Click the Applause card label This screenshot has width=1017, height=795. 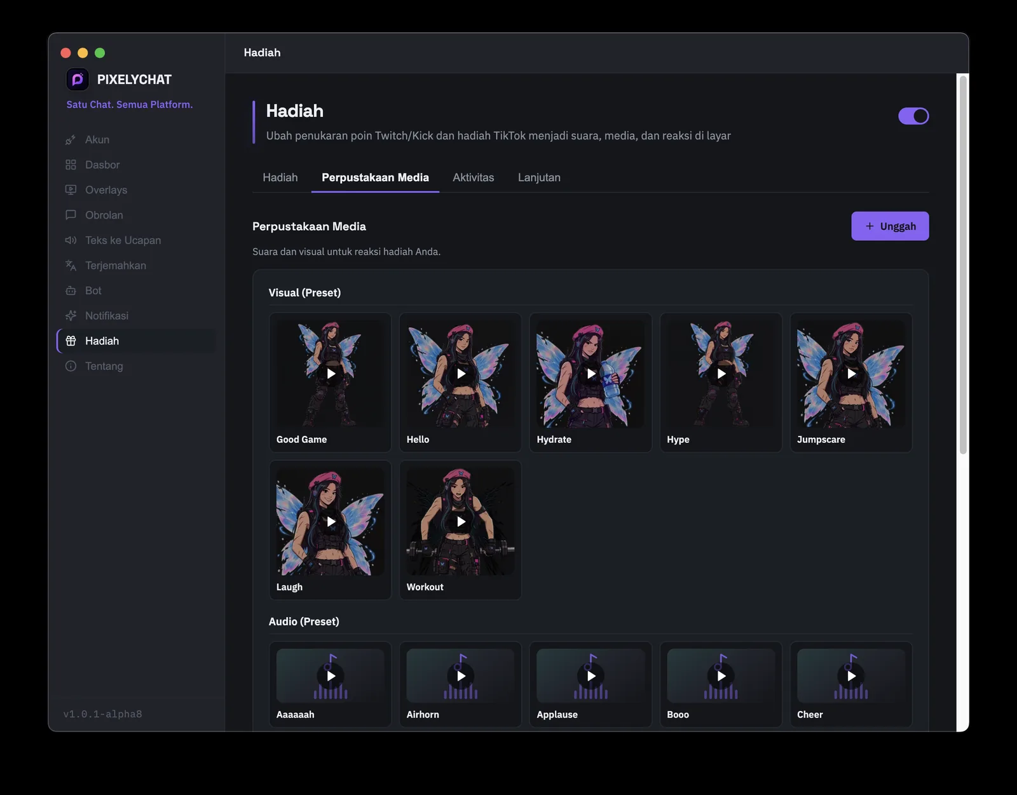[557, 714]
